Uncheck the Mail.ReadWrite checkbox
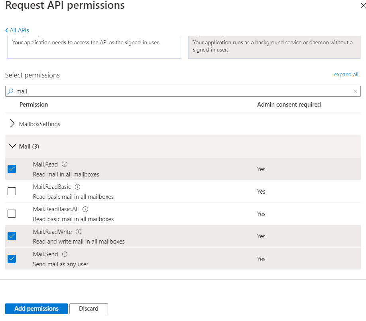This screenshot has height=321, width=366. (12, 236)
